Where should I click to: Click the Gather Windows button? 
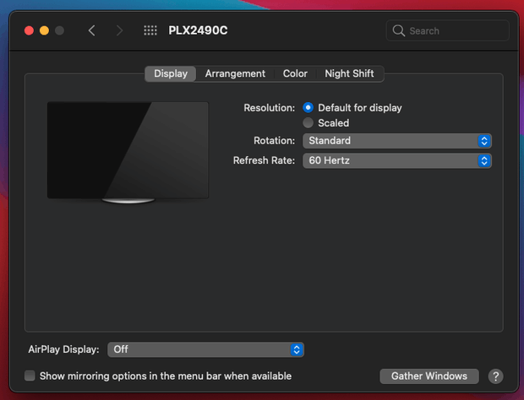click(429, 376)
